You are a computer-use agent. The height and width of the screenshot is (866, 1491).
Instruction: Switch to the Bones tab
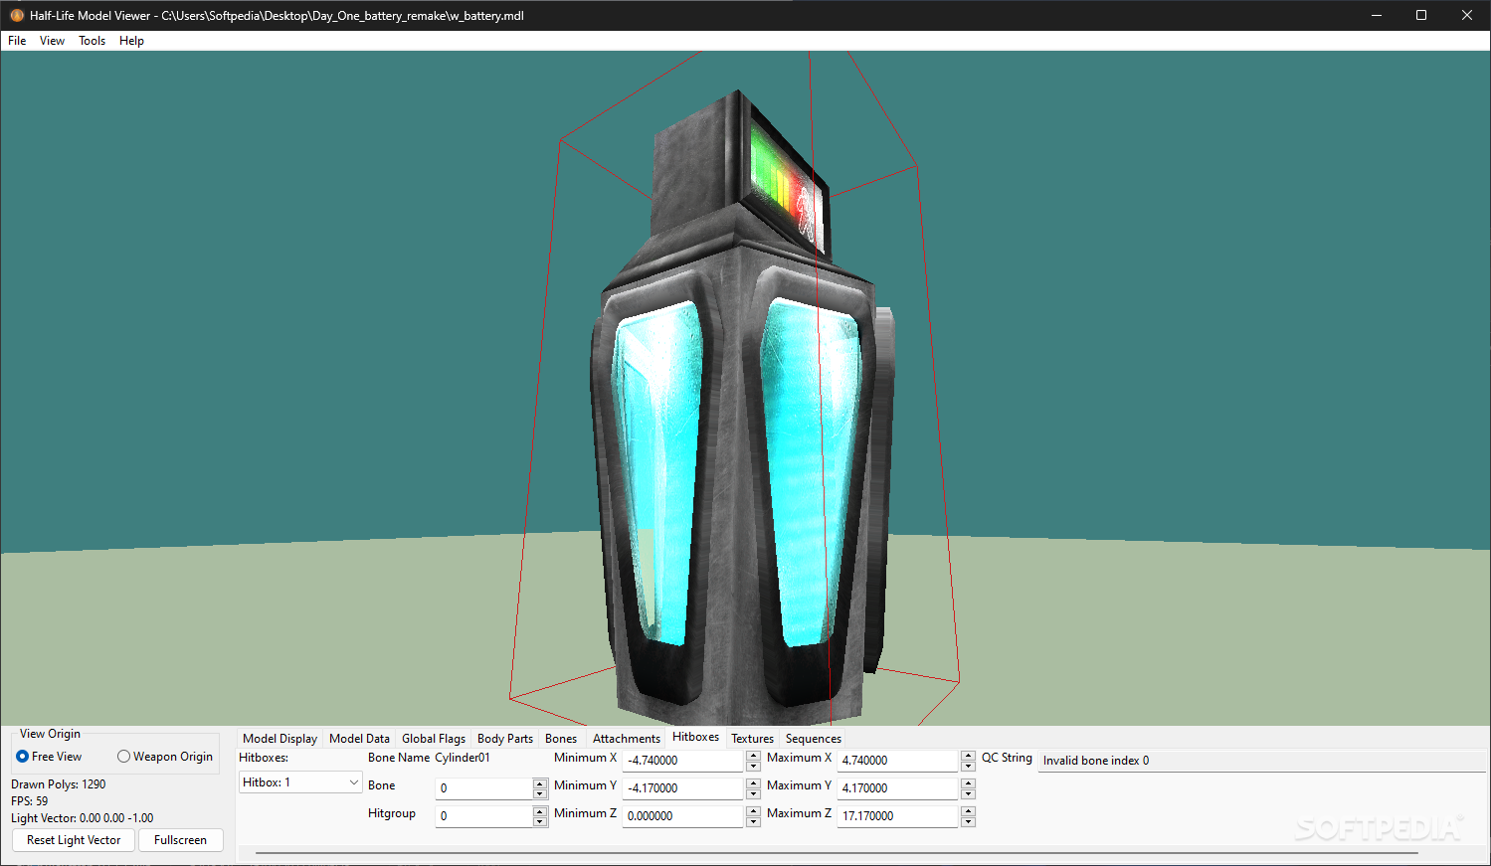[561, 739]
